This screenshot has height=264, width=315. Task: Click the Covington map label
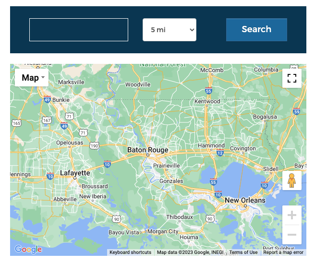(242, 148)
